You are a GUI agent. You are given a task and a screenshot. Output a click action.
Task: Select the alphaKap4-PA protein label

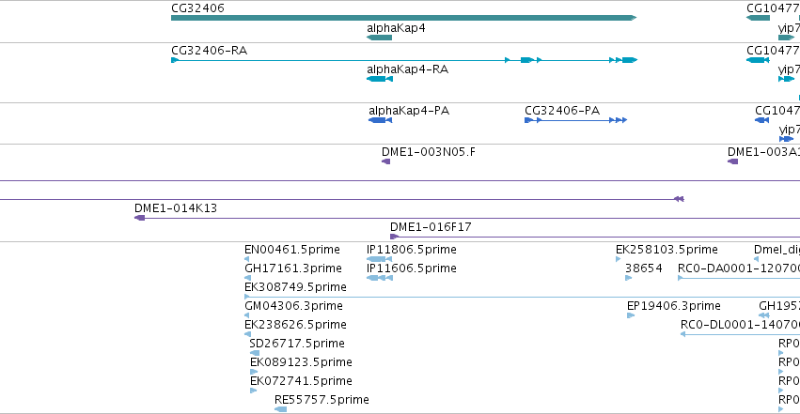coord(409,111)
